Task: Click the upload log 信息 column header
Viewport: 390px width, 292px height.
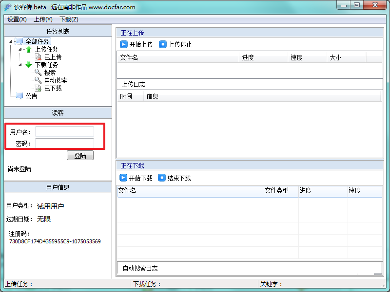Action: [262, 96]
